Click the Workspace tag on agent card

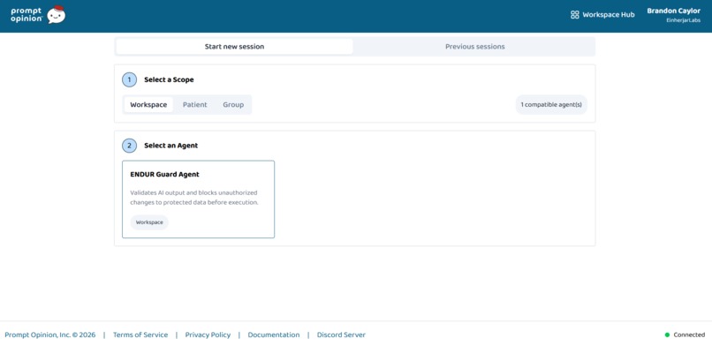pos(149,222)
